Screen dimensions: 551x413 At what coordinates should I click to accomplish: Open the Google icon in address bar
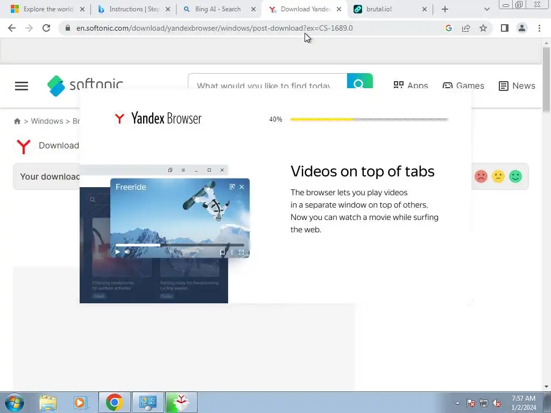tap(448, 28)
